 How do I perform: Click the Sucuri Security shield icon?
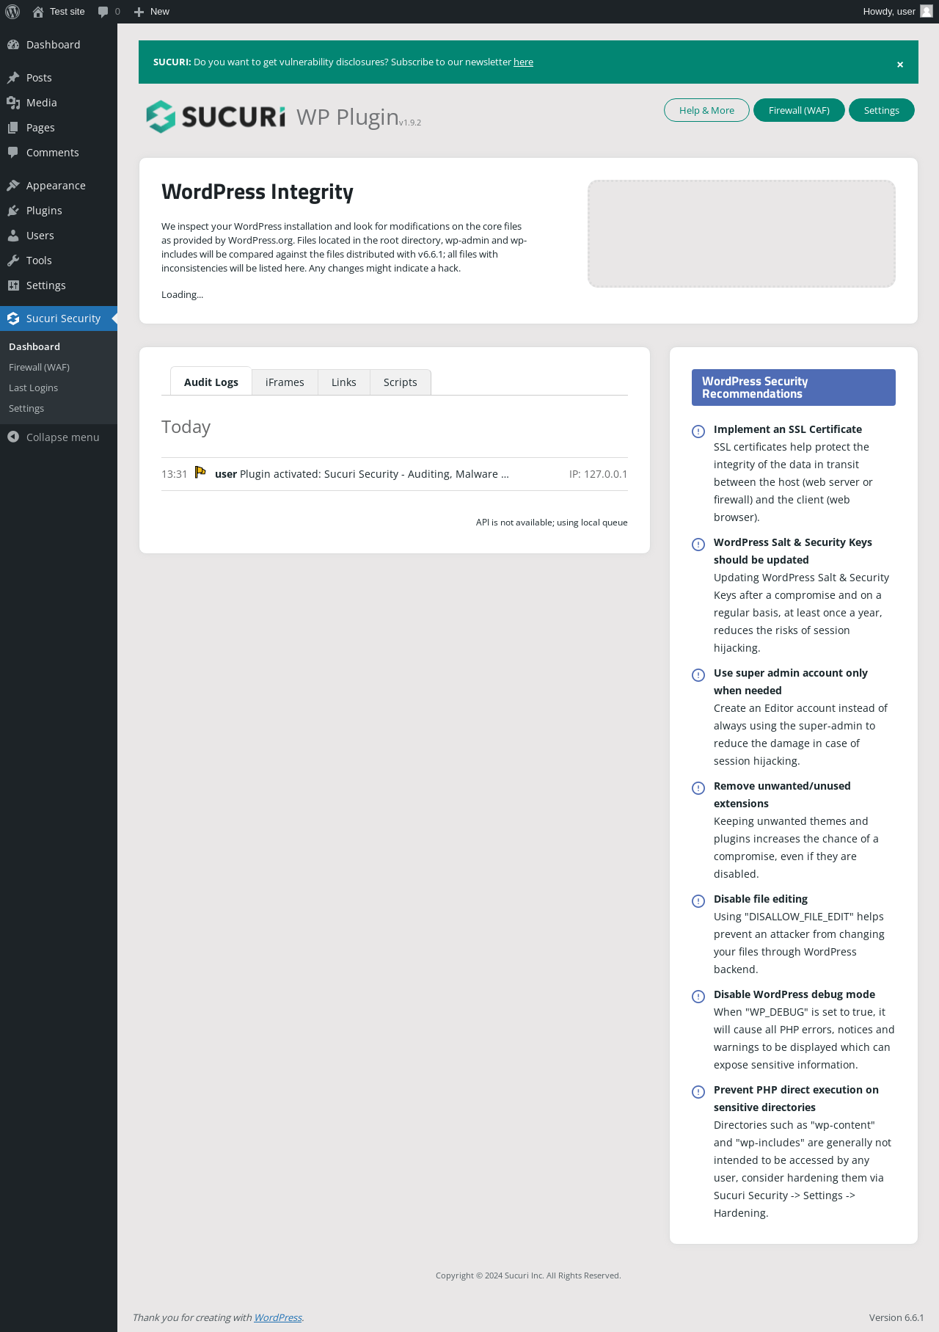pyautogui.click(x=13, y=319)
